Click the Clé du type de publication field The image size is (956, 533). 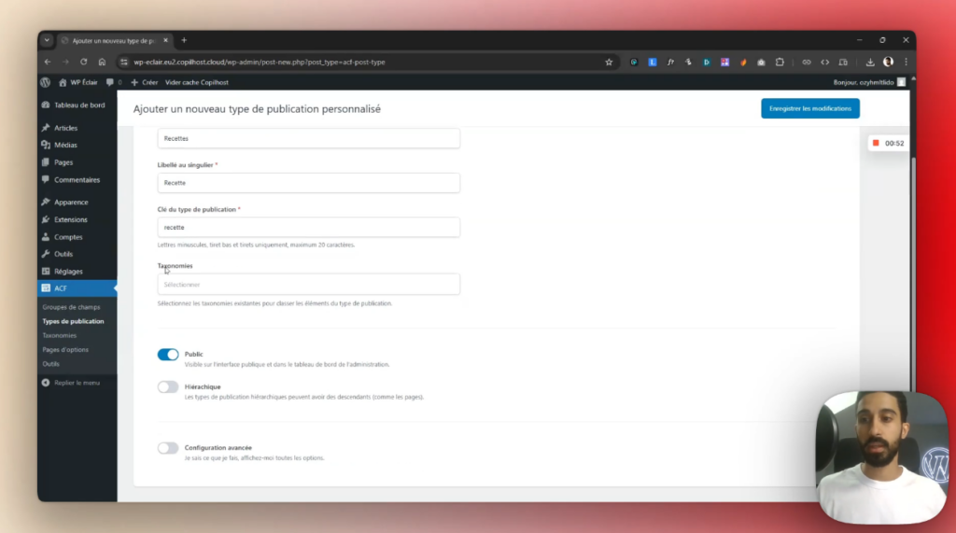click(308, 227)
